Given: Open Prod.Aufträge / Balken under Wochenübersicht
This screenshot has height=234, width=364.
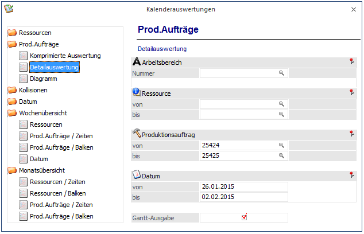Looking at the screenshot, I should tap(61, 147).
